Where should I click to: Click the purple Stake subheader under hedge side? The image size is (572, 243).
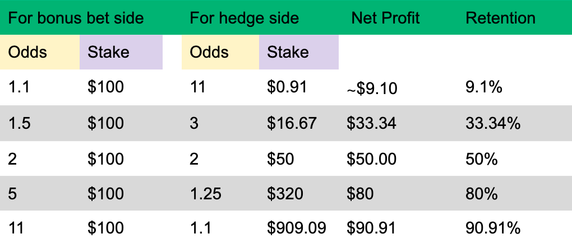pyautogui.click(x=288, y=52)
